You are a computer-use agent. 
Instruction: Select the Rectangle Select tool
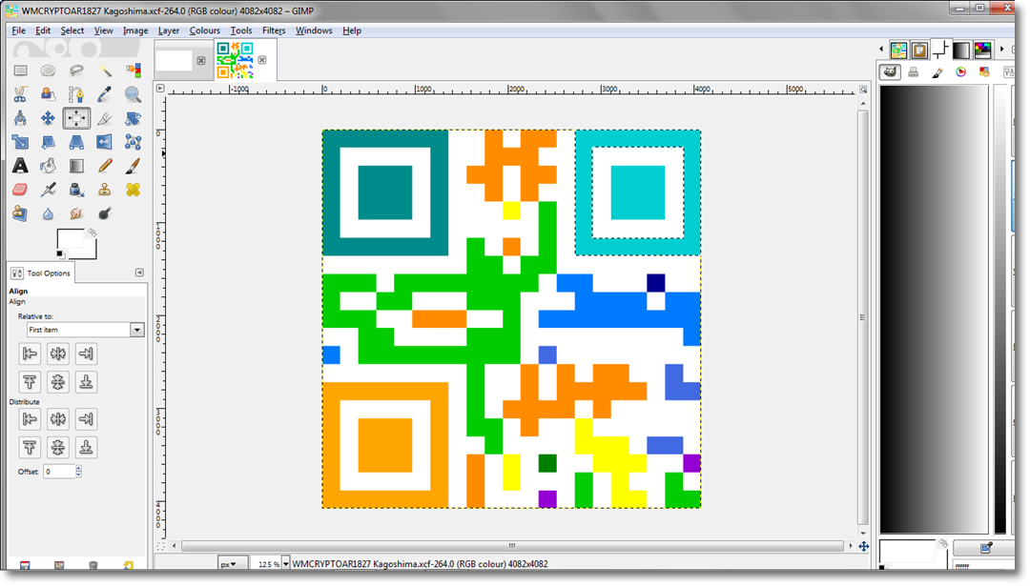pos(20,71)
